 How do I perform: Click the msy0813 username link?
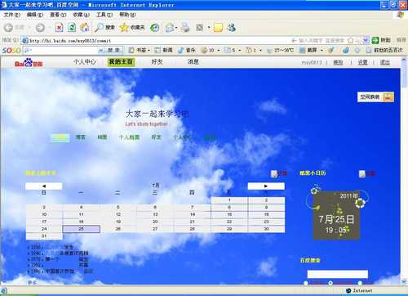[312, 62]
